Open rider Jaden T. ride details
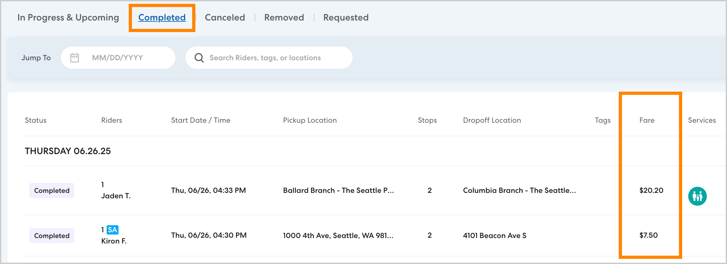 pyautogui.click(x=116, y=196)
